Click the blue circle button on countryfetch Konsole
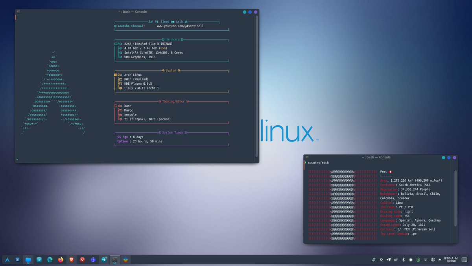Screen dimensions: 472x266 tap(449, 158)
